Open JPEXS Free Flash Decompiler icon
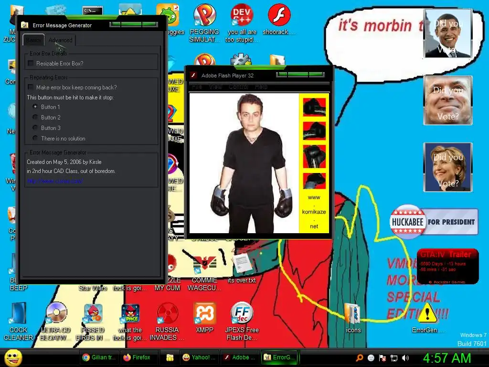 242,322
